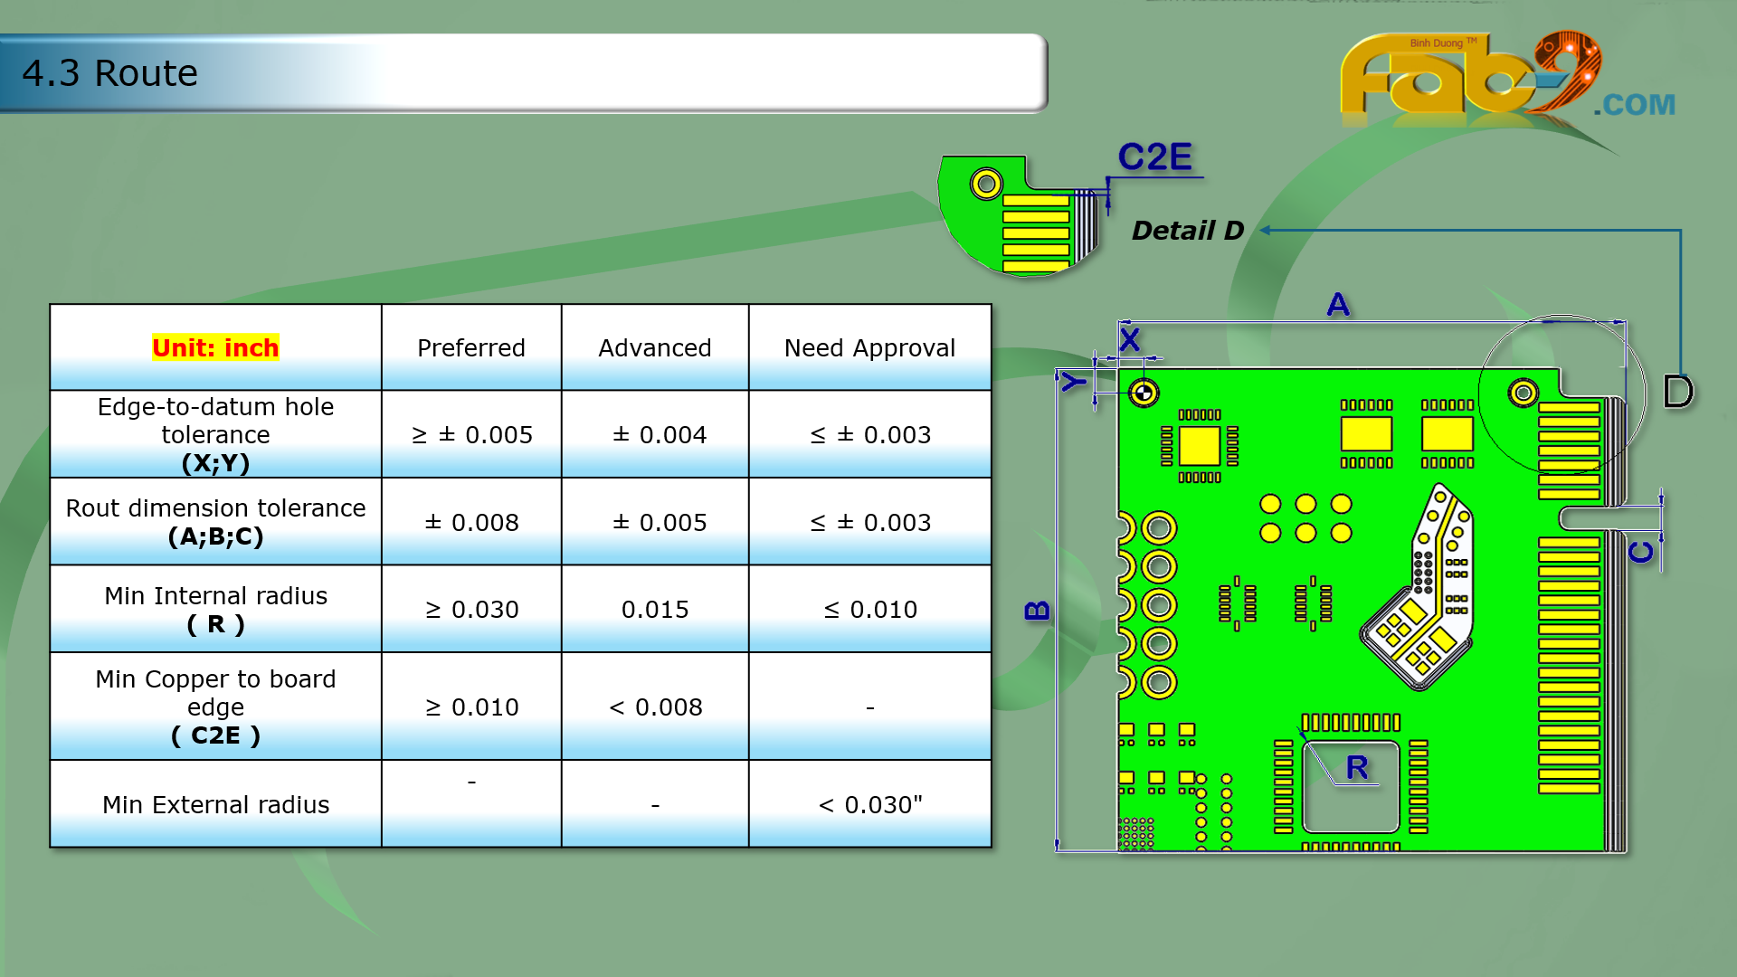Screen dimensions: 1737x977
Task: Click the Rout dimension tolerance row label
Action: (215, 522)
